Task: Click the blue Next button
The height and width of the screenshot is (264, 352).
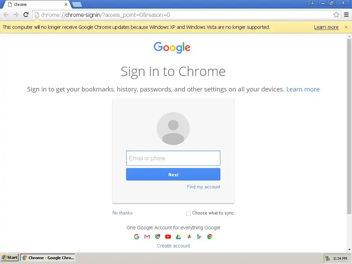Action: [x=173, y=174]
